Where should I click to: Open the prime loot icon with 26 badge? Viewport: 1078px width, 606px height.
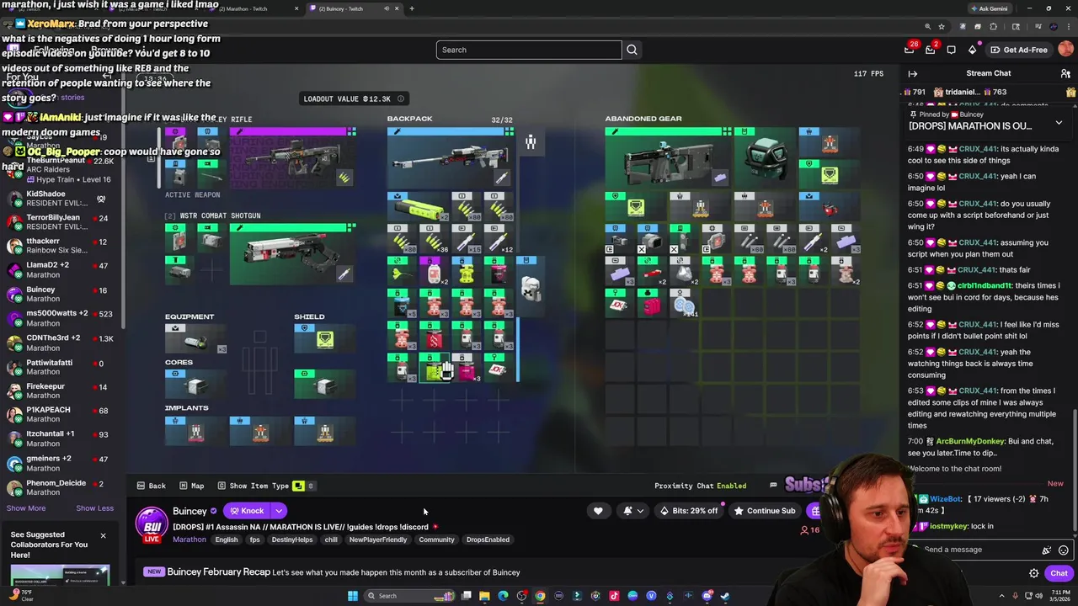910,50
